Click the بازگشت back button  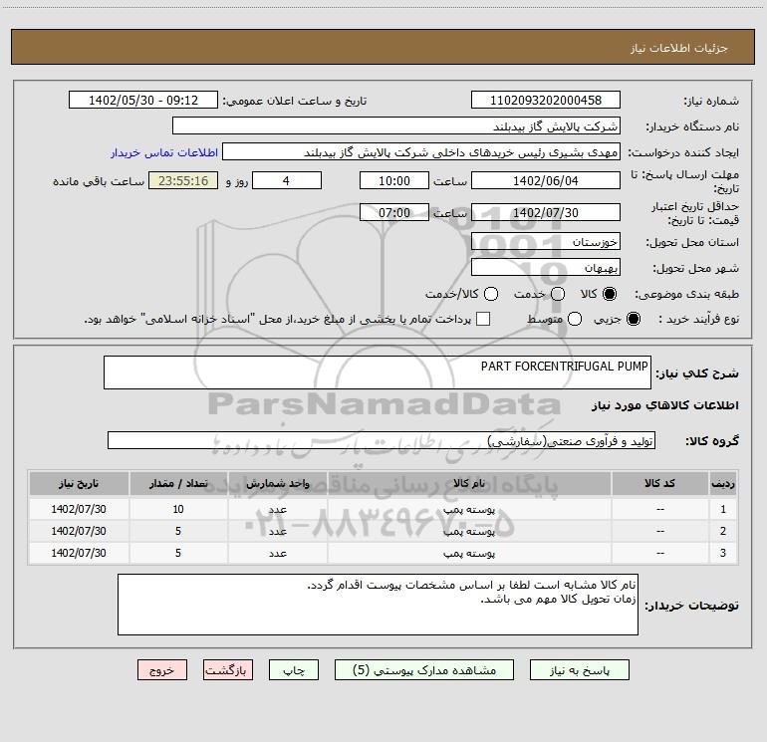(228, 670)
